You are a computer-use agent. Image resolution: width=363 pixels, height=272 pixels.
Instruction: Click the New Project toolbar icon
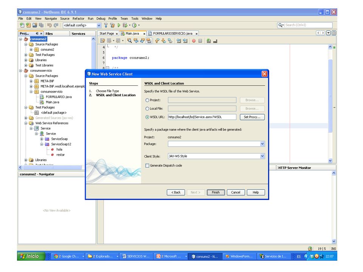click(28, 25)
